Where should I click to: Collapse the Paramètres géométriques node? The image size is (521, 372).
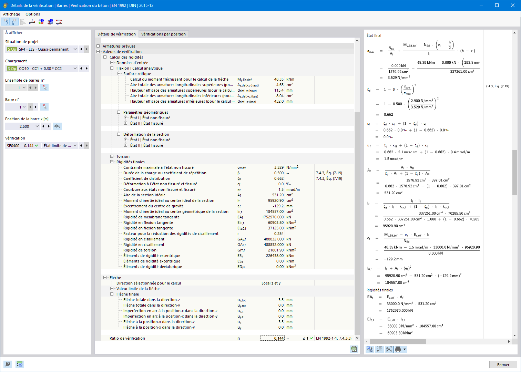tap(119, 112)
